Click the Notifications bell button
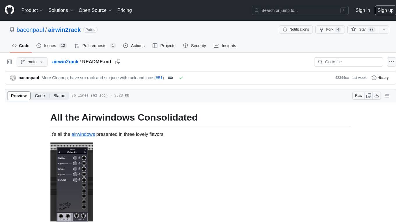Screen dimensions: 396x222 [296, 30]
